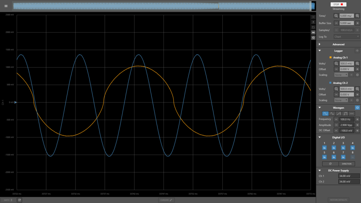361x203 pixels.
Task: Add a scaling for Analog Ch 1
Action: point(351,75)
